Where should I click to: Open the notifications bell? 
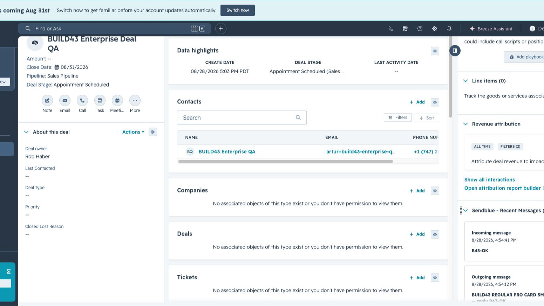tap(449, 29)
